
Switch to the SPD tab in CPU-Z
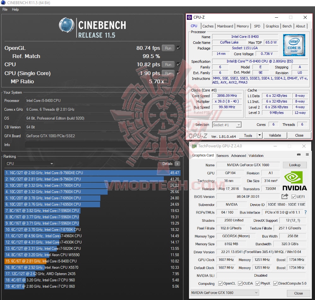tap(257, 26)
